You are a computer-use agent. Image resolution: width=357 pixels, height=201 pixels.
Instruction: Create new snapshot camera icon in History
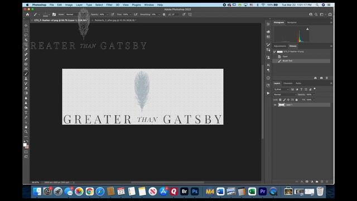click(x=321, y=78)
